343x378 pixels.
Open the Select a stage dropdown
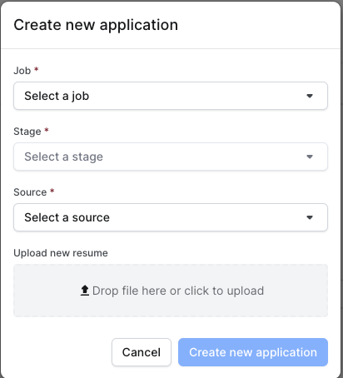[171, 157]
